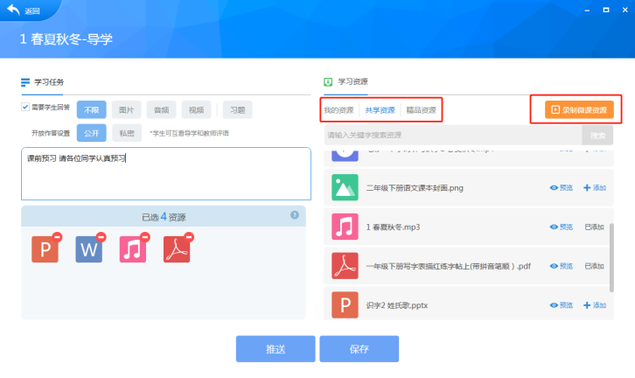Preview 识字2 姓氏歌.pptx
635x378 pixels.
[562, 305]
